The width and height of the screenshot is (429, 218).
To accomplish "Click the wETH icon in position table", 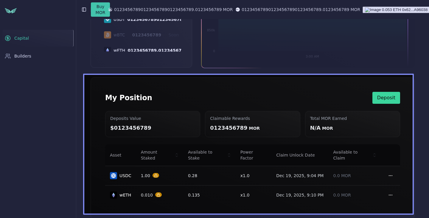I will pos(114,195).
